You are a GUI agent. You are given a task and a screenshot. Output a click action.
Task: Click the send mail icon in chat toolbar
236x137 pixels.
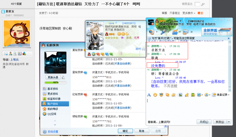tap(185, 32)
